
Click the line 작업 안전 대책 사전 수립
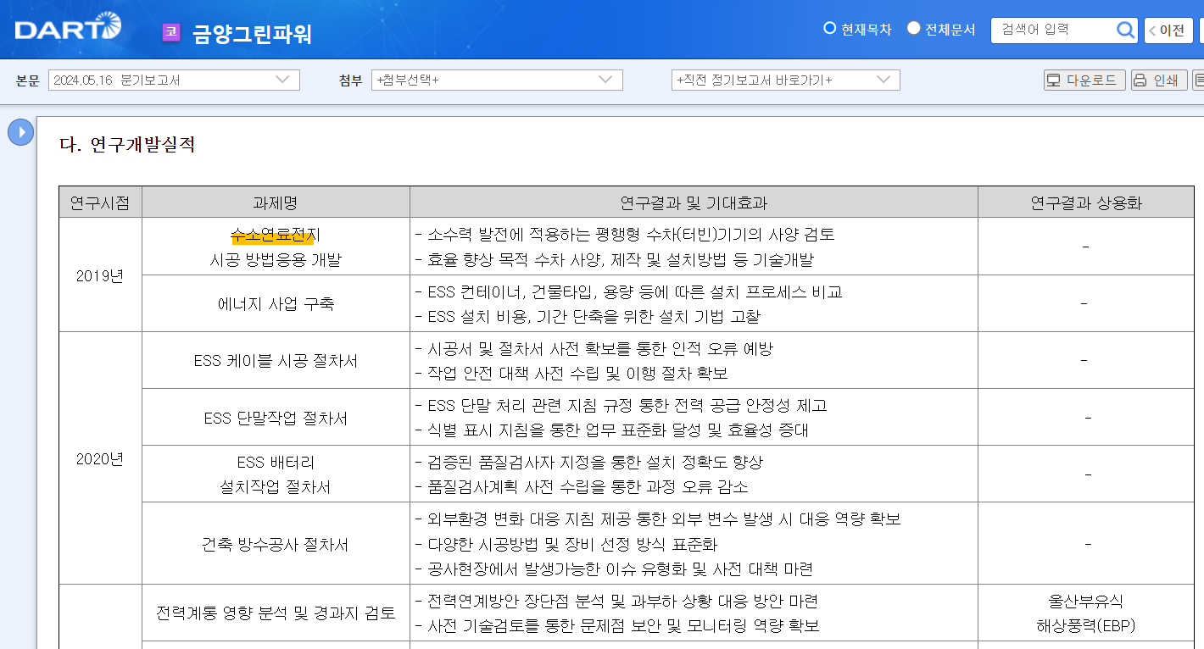(x=571, y=373)
